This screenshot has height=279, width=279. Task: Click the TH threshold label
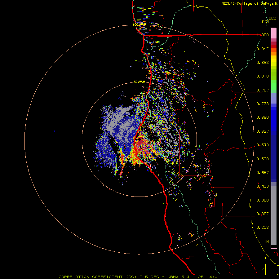pyautogui.click(x=266, y=241)
